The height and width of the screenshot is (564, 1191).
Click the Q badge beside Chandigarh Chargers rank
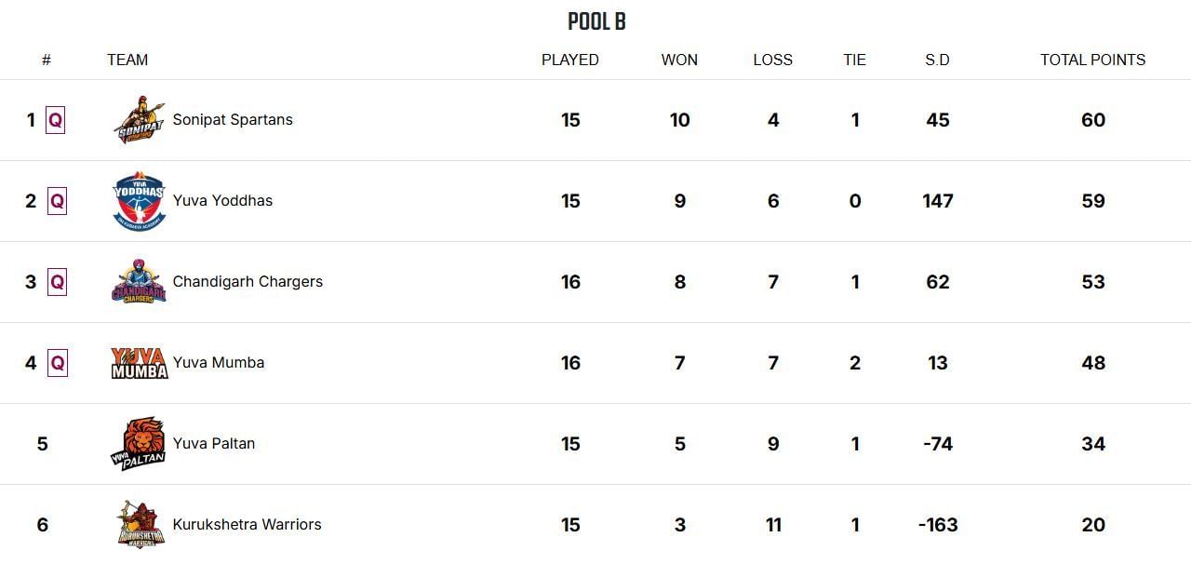tap(57, 282)
